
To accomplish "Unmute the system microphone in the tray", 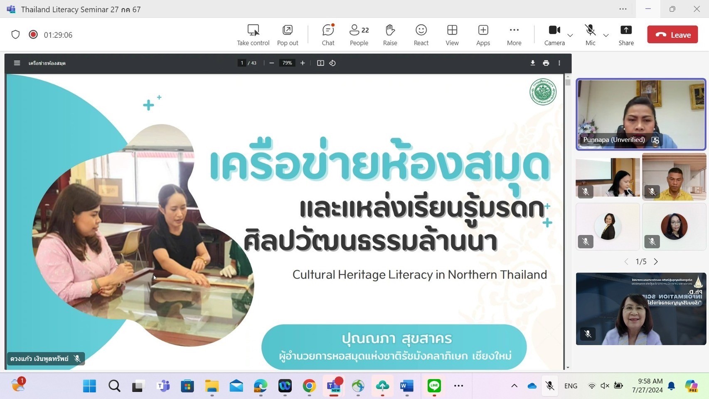I will point(549,386).
